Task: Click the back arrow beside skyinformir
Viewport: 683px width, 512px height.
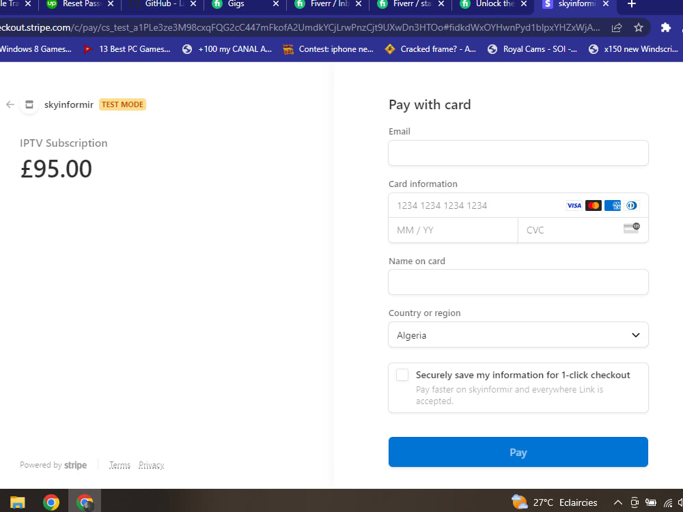Action: (x=10, y=104)
